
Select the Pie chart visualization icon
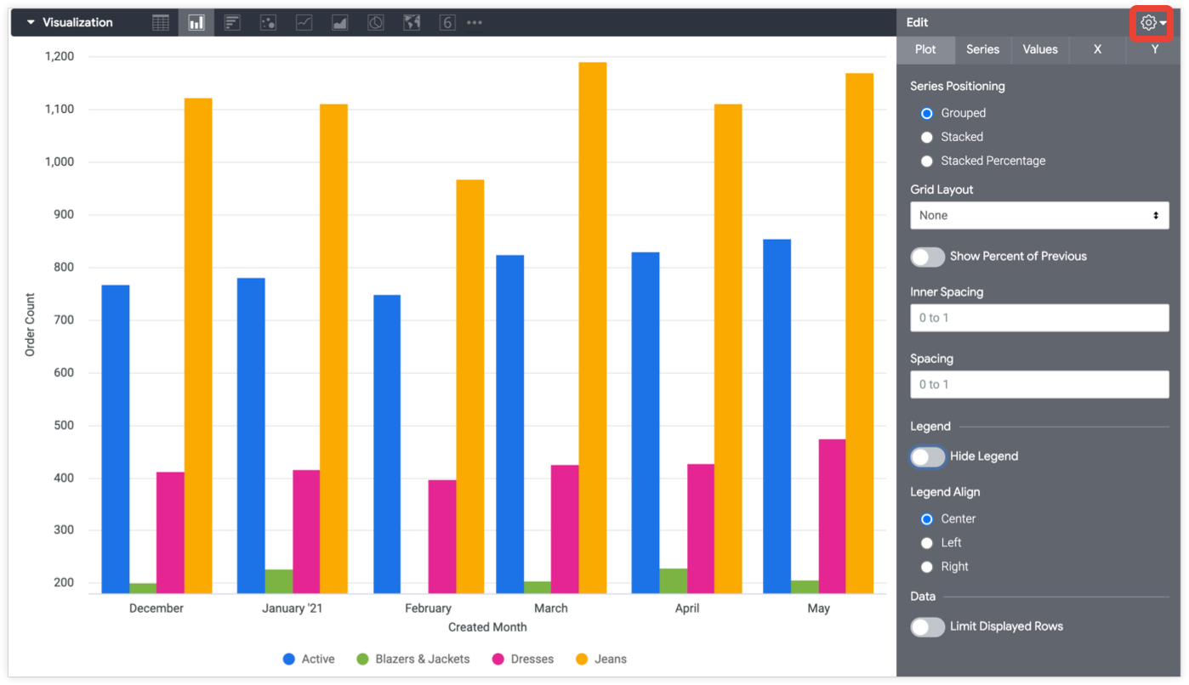[x=374, y=22]
